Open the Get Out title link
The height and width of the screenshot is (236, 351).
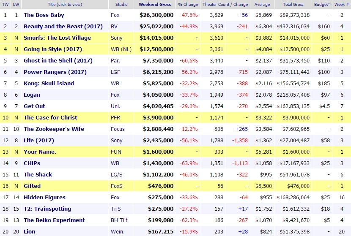(x=34, y=106)
